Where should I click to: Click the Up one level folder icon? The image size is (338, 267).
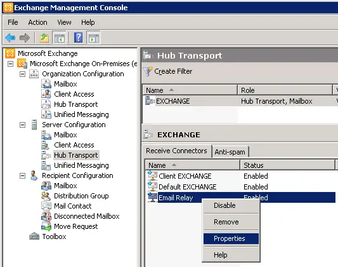click(44, 38)
